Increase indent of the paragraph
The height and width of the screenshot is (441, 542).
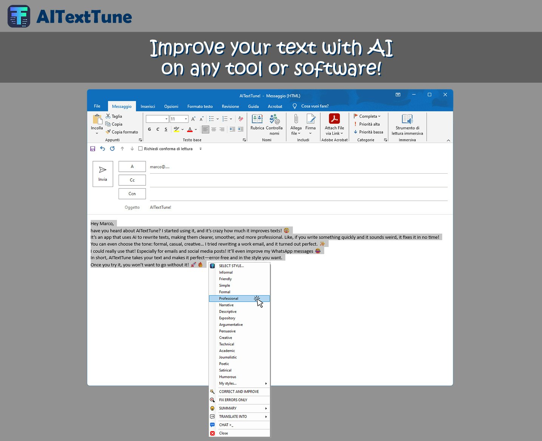241,129
